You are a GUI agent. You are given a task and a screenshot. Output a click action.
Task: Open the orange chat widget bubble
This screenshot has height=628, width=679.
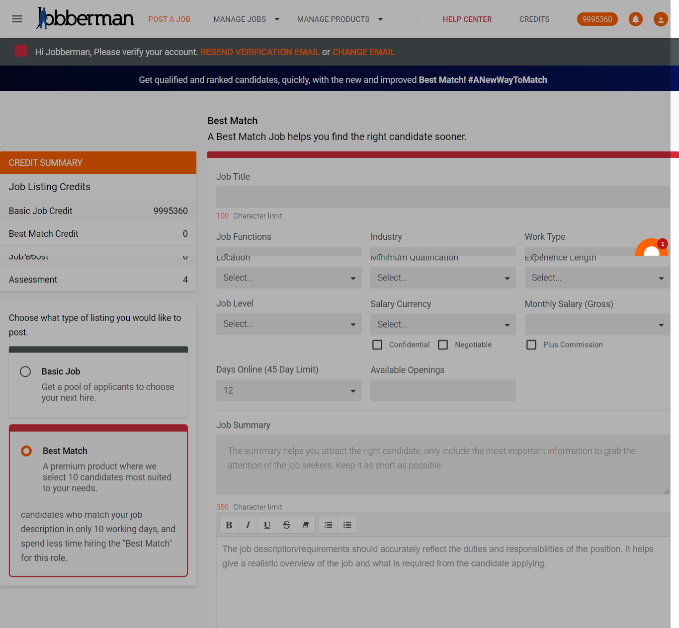pyautogui.click(x=652, y=247)
